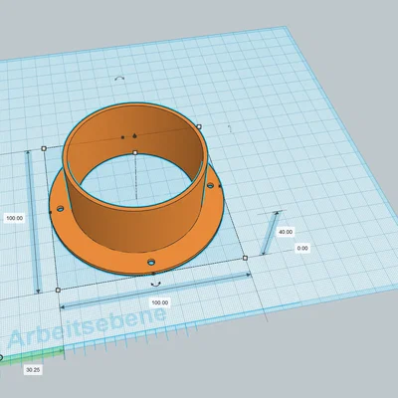The height and width of the screenshot is (398, 398).
Task: Click the corner handle where both 100.00 arrows meet
Action: coord(58,290)
